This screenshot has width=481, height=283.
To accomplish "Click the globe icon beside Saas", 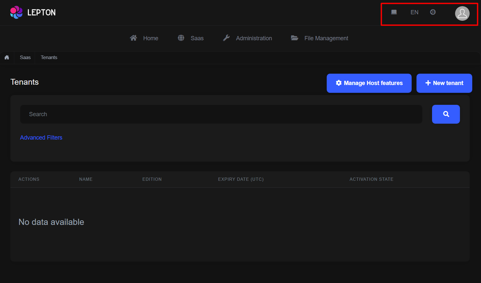I will [181, 38].
